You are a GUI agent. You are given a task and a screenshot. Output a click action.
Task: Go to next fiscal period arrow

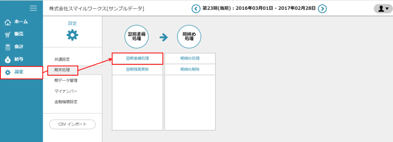(322, 8)
